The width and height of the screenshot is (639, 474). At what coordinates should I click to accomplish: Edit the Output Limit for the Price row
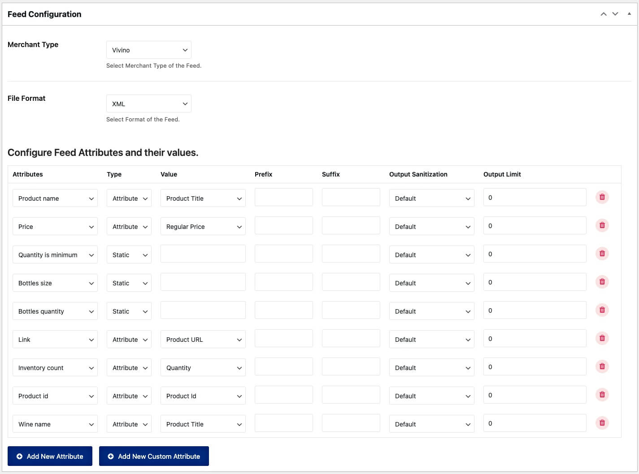click(x=535, y=225)
